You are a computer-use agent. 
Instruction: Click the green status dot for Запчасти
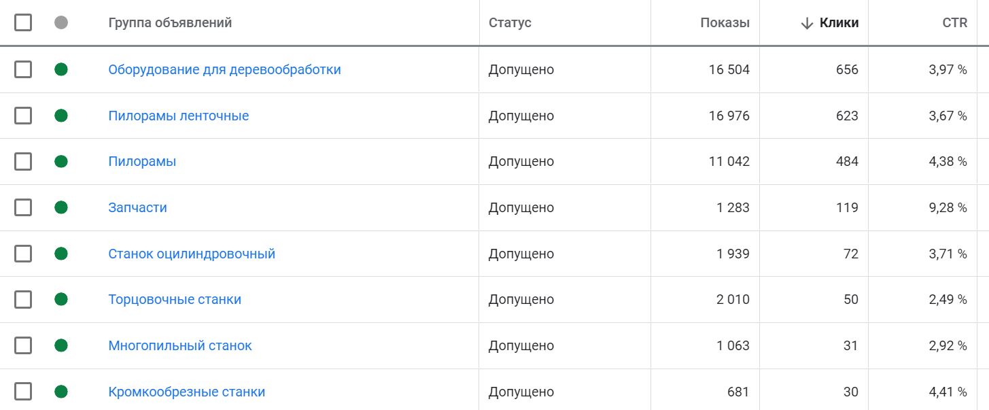coord(61,207)
